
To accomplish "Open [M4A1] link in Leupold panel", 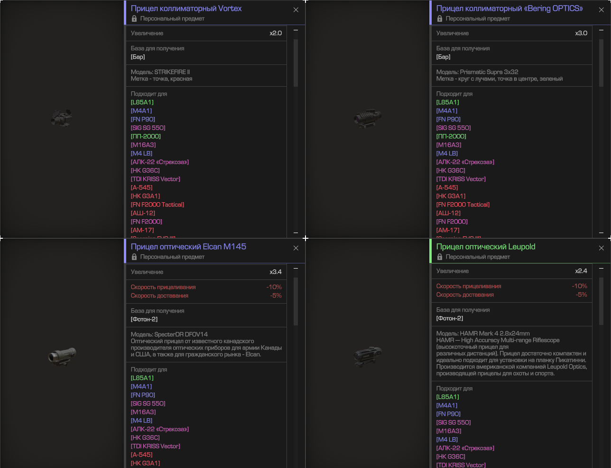I will 447,405.
